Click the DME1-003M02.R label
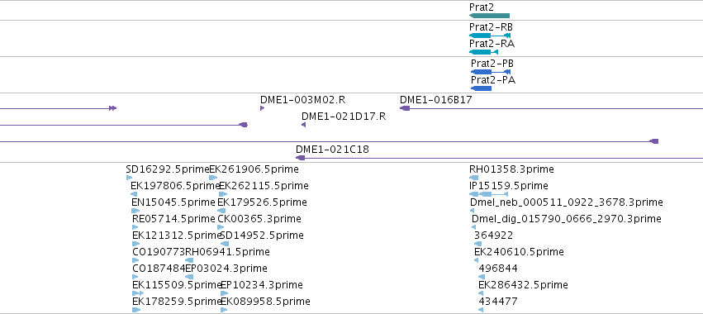The height and width of the screenshot is (314, 703). (x=303, y=100)
